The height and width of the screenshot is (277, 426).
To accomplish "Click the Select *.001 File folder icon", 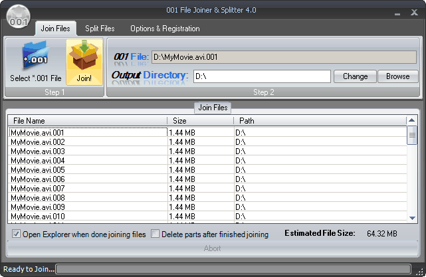I will tap(36, 56).
